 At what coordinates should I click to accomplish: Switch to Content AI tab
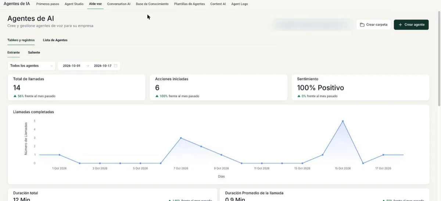point(218,4)
